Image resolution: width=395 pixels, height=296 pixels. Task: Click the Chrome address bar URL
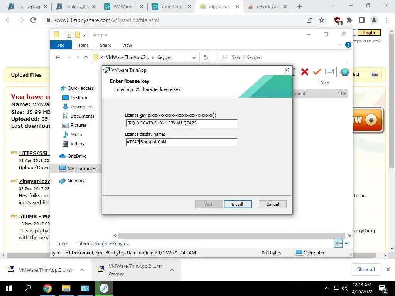pos(107,20)
